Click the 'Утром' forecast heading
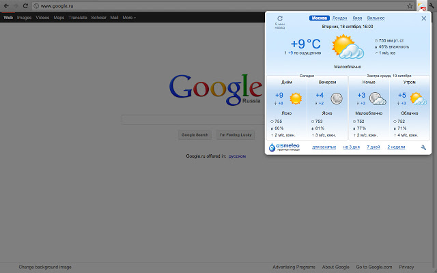Viewport: 437px width, 273px height. pos(410,82)
